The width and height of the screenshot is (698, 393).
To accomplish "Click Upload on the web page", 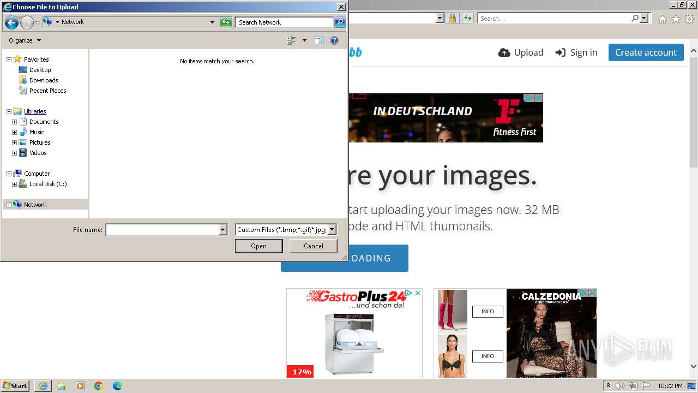I will point(521,52).
